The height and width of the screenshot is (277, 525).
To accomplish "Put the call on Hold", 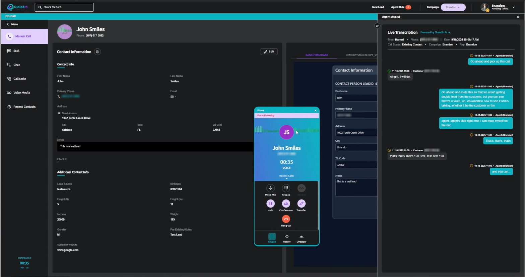I will pos(270,203).
